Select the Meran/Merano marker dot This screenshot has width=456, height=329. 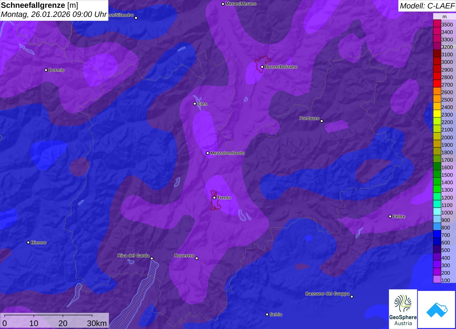[x=223, y=4]
